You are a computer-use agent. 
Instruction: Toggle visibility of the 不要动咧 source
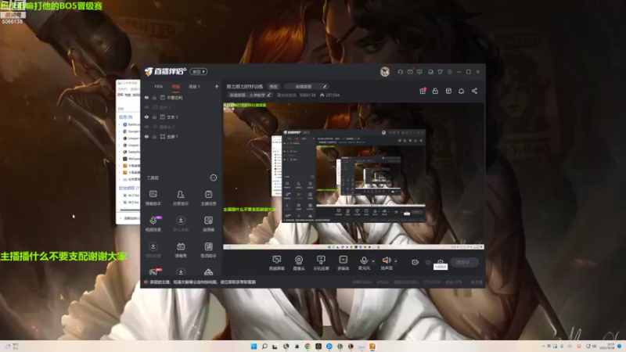coord(146,98)
